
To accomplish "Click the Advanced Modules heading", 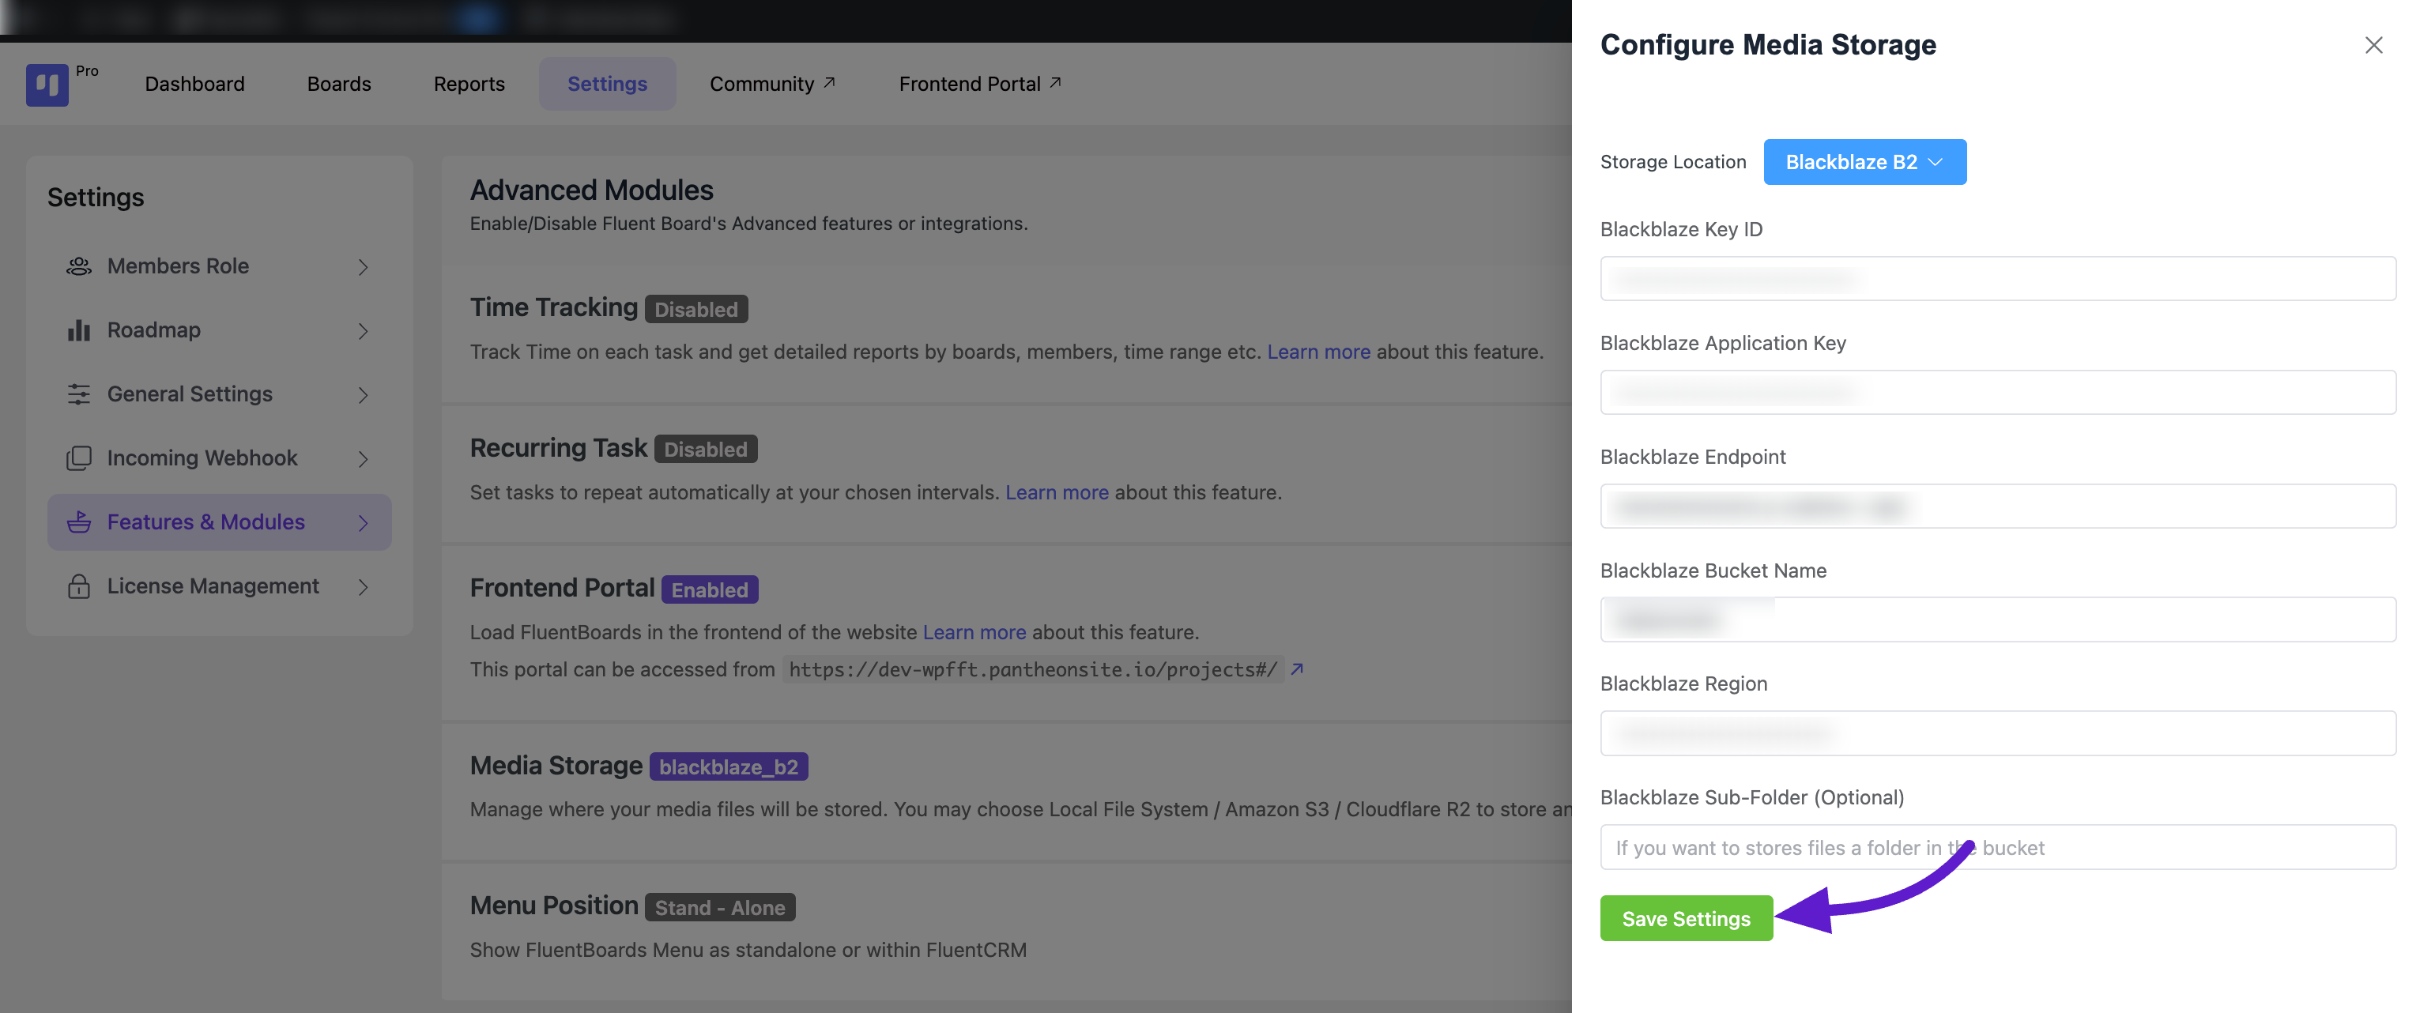I will click(x=591, y=190).
